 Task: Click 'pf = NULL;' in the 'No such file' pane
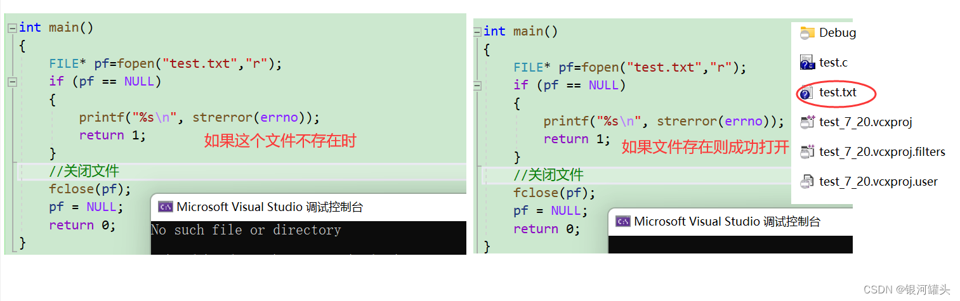click(x=86, y=207)
